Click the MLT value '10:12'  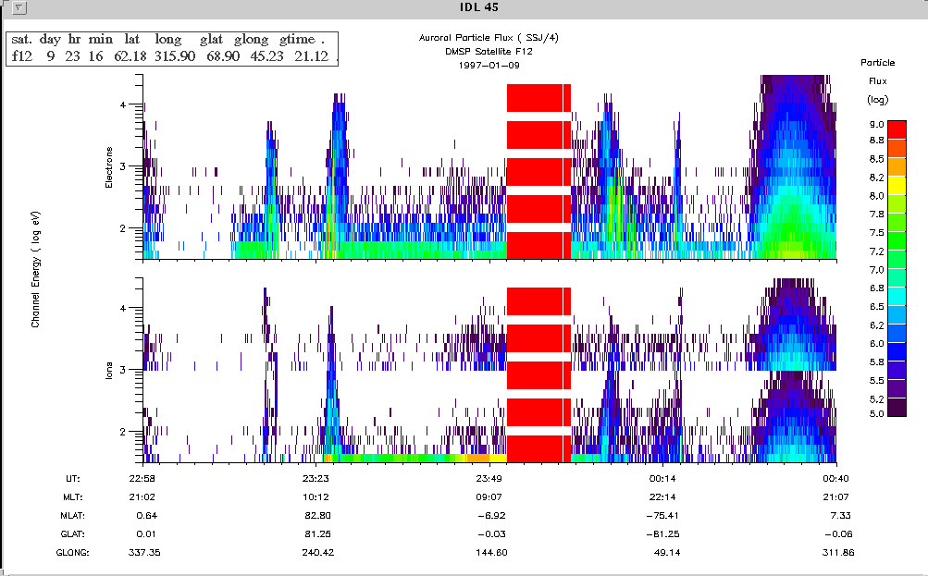(x=316, y=497)
